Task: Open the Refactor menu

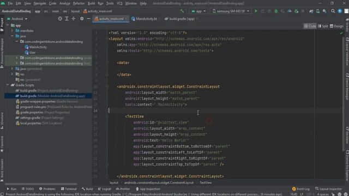Action: coord(79,3)
